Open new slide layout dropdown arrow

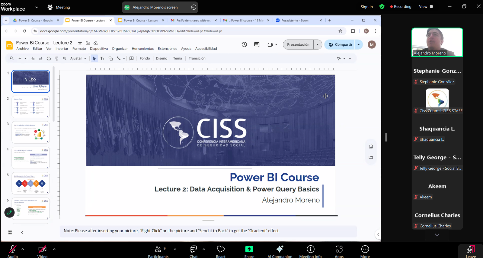click(x=25, y=58)
